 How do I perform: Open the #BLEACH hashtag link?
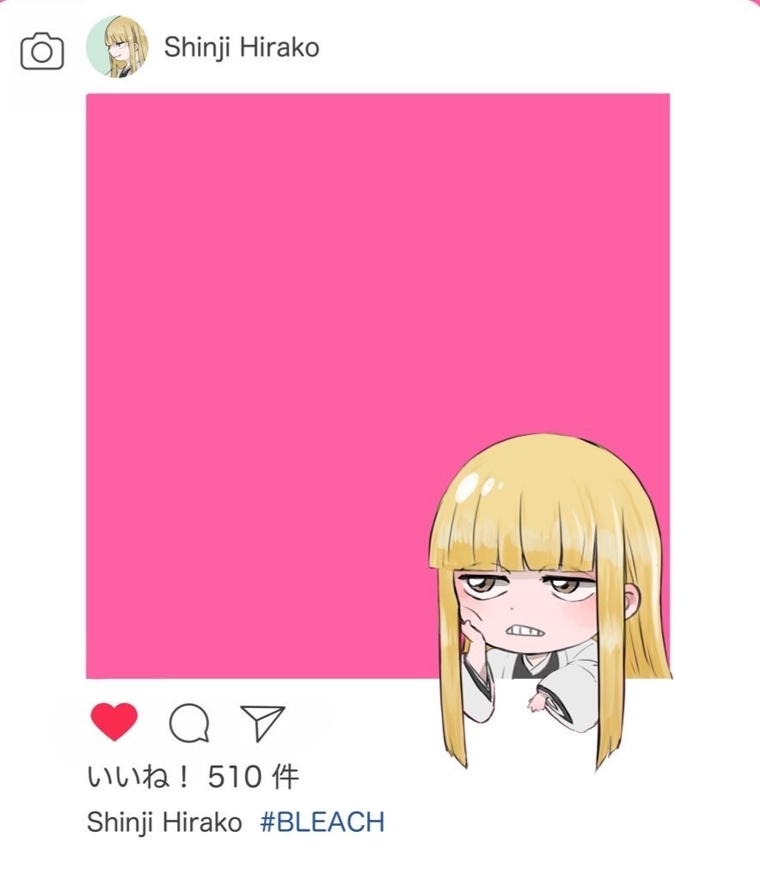[322, 822]
